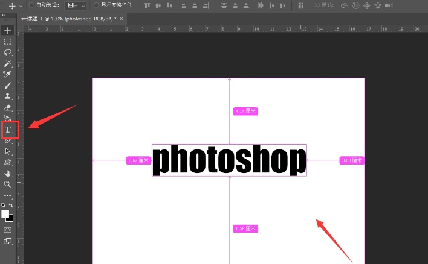Pick the Rectangular Marquee tool
This screenshot has width=428, height=264.
click(8, 42)
